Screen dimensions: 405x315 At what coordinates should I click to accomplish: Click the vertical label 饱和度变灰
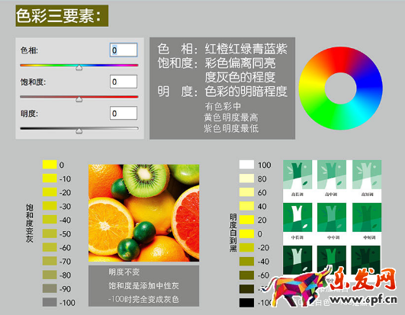pyautogui.click(x=29, y=223)
